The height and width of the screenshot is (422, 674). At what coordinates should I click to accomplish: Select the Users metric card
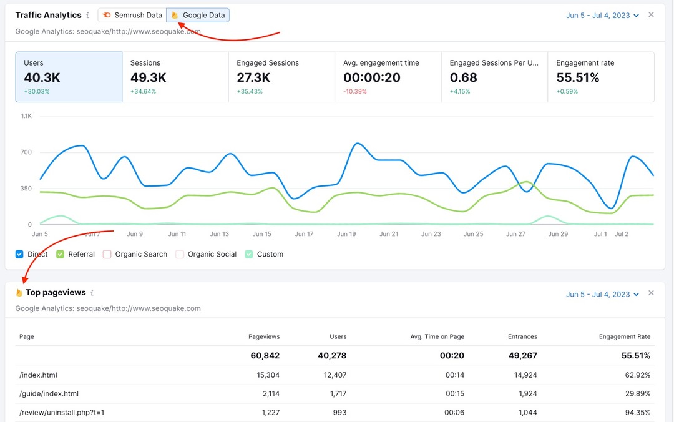tap(69, 76)
